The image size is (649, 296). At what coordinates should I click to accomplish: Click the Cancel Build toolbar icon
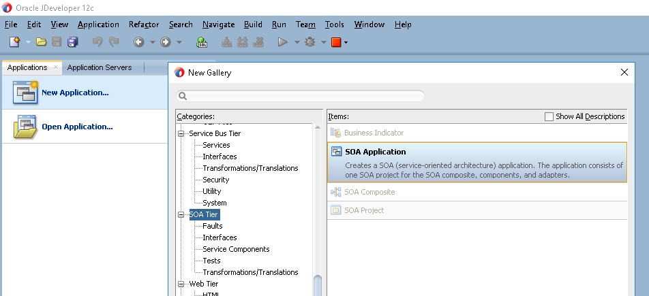click(x=258, y=42)
